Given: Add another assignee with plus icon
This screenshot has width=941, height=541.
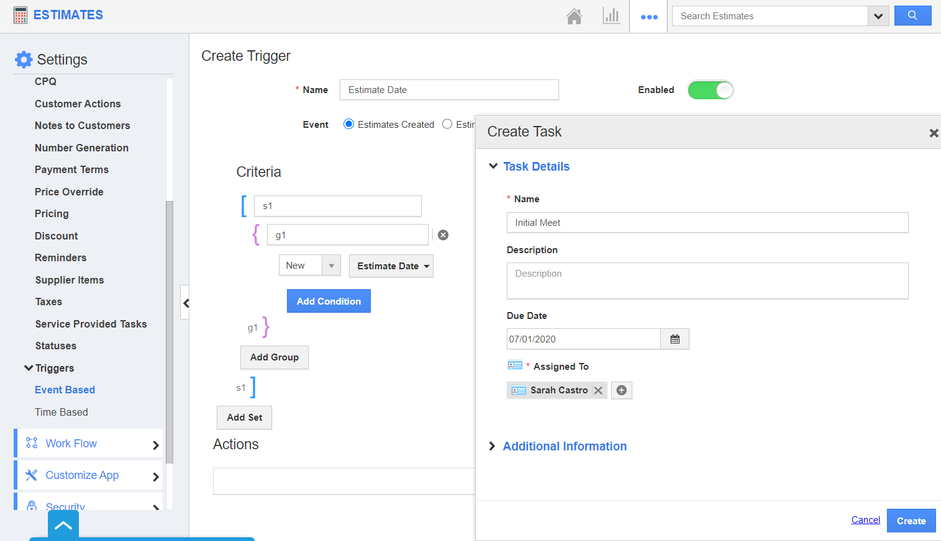Looking at the screenshot, I should [x=621, y=390].
